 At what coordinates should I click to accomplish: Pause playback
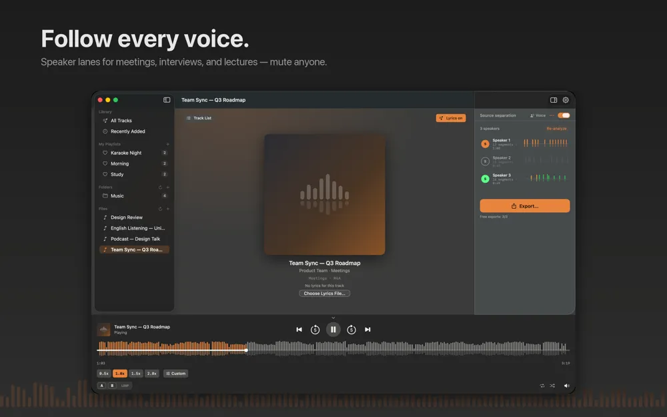333,330
